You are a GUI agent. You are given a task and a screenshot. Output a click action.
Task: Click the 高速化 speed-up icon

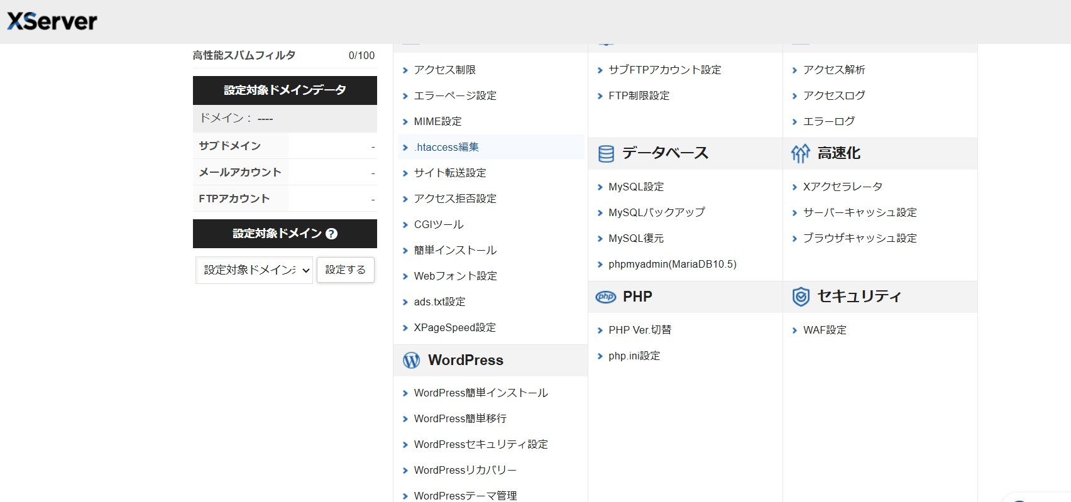point(801,153)
